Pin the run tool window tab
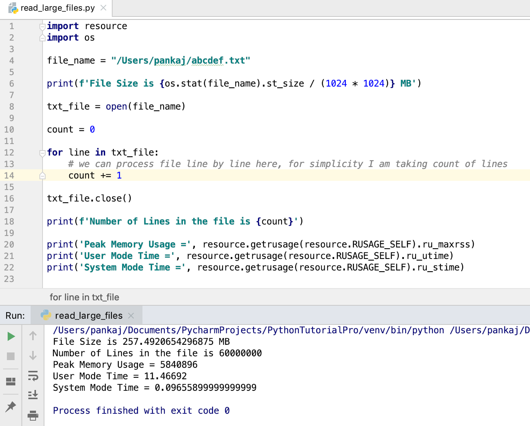This screenshot has height=426, width=530. pos(11,406)
